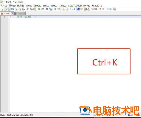Viewport: 141px width, 118px height.
Task: Click the Hyper Text Markup Language file status
Action: point(17,115)
